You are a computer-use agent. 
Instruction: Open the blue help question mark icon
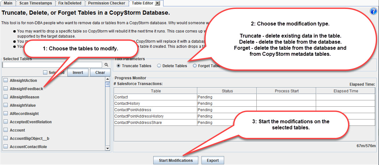pyautogui.click(x=374, y=11)
